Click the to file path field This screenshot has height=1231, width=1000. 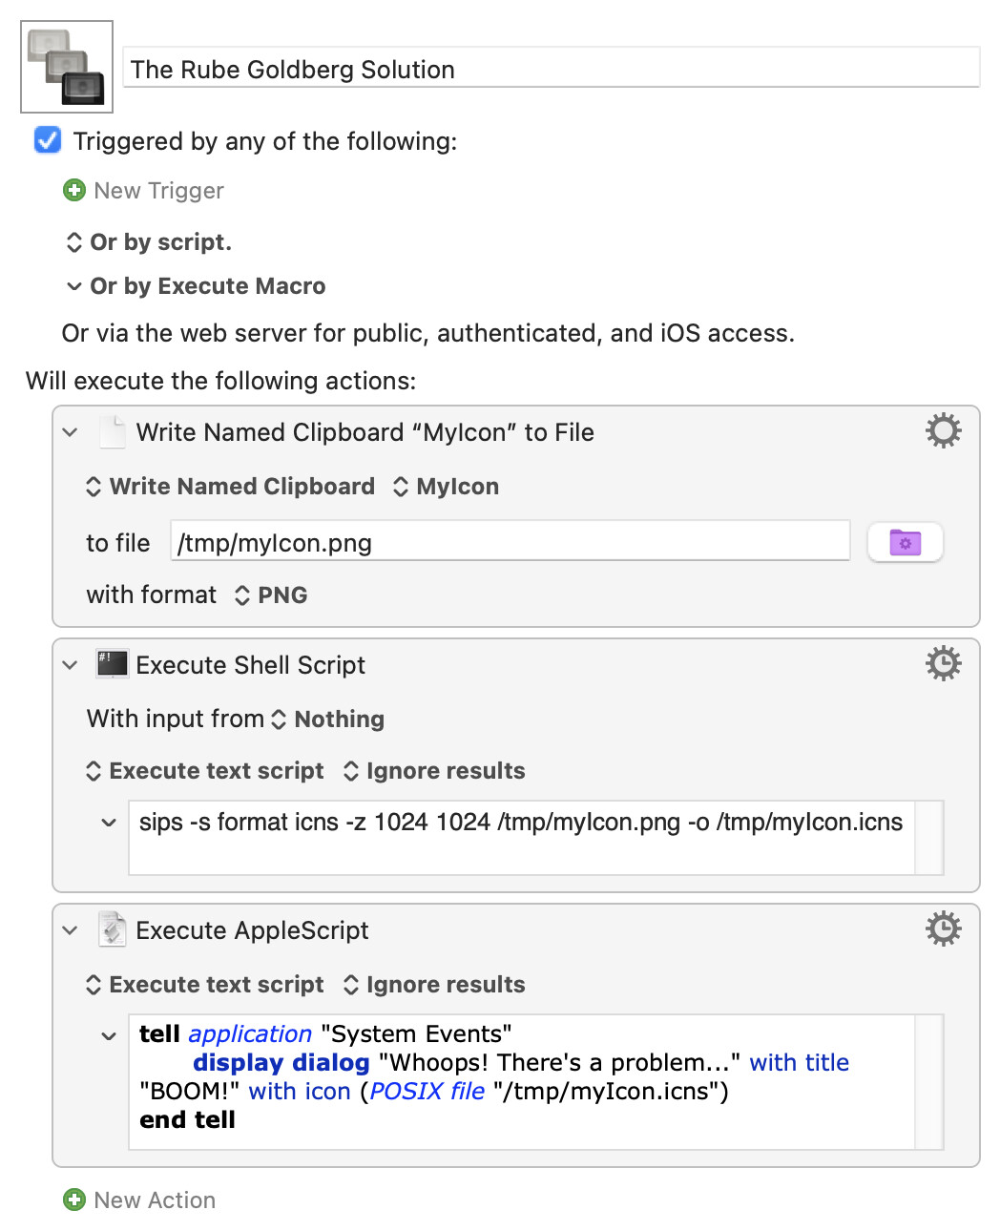[x=510, y=541]
